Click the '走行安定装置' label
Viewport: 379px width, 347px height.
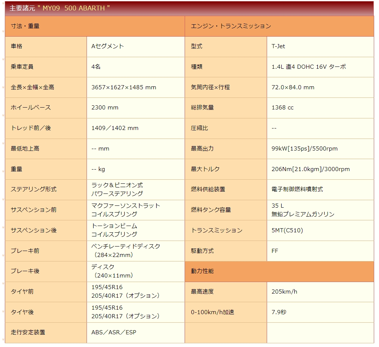[28, 332]
